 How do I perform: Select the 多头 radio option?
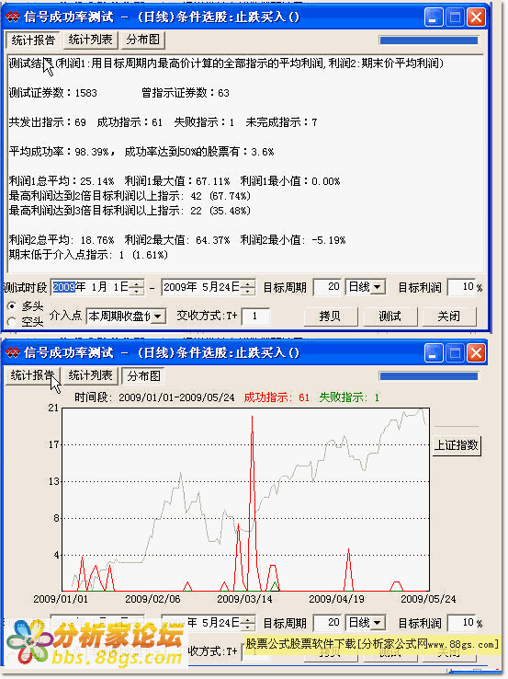pyautogui.click(x=13, y=306)
